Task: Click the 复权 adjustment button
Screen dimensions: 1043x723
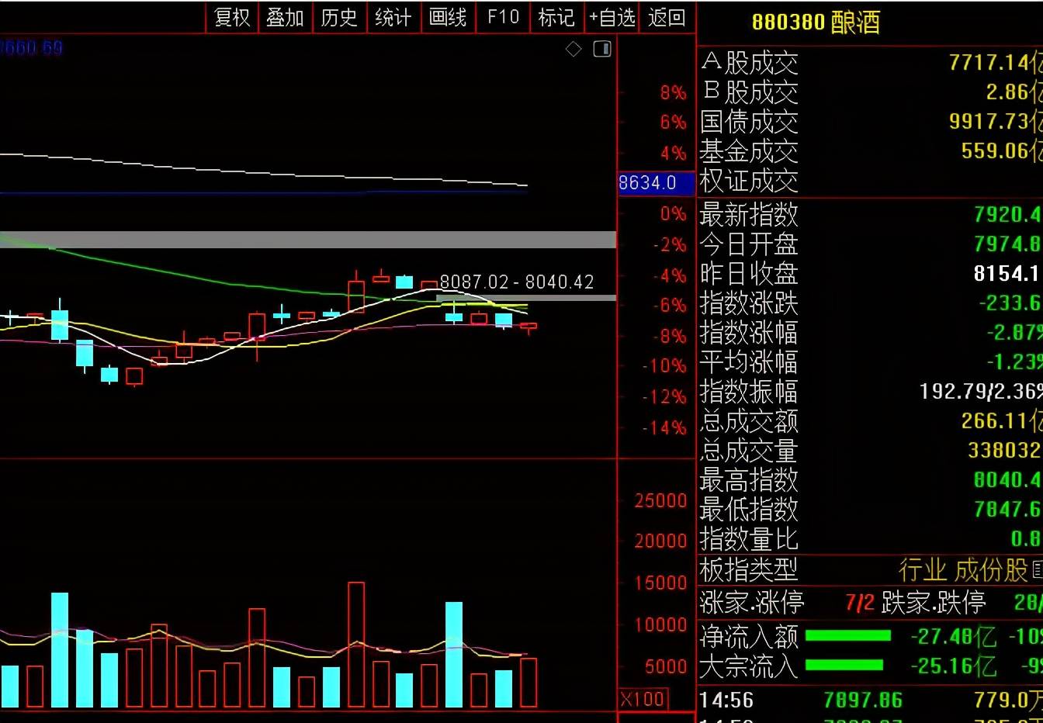Action: point(232,17)
